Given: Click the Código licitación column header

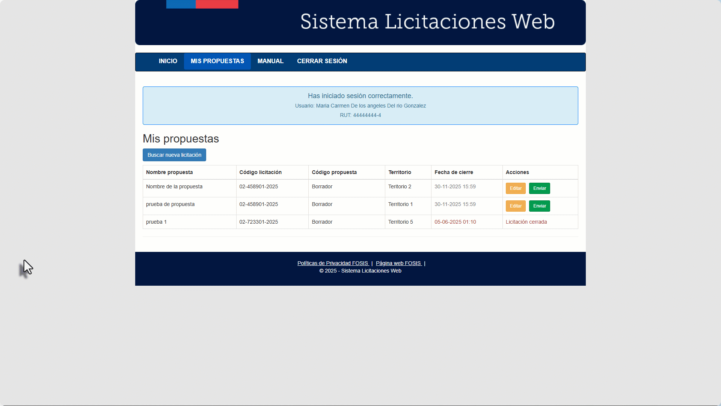Looking at the screenshot, I should click(260, 172).
